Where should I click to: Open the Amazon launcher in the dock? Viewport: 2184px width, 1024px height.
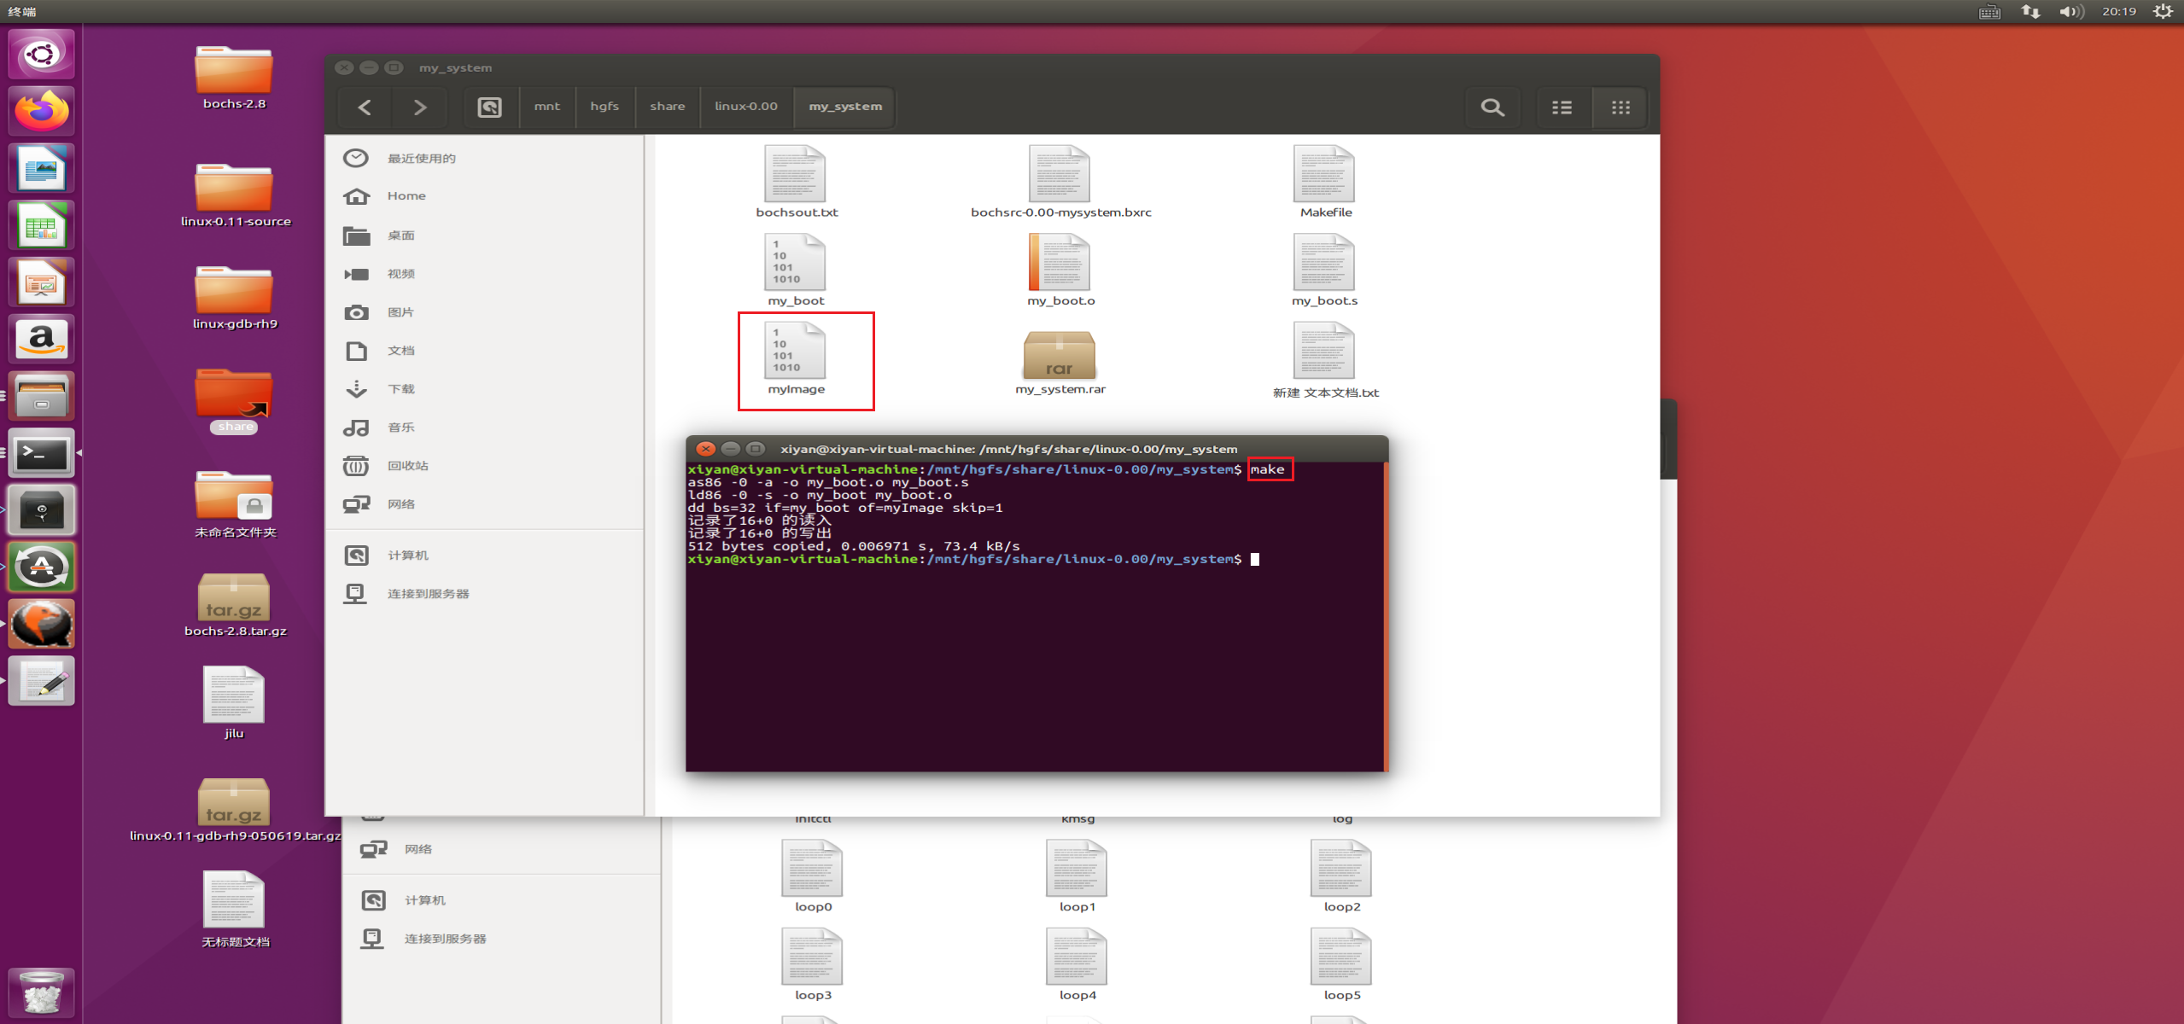pos(41,339)
